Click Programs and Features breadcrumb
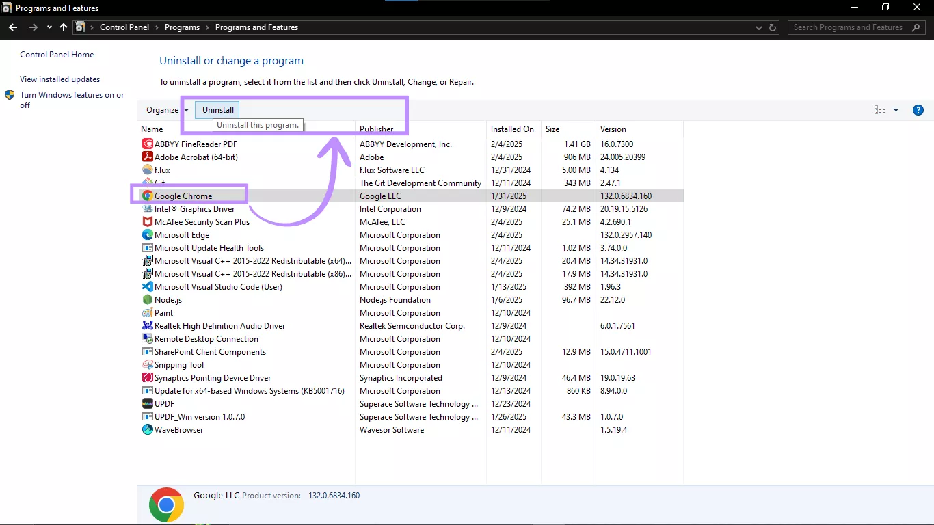934x525 pixels. (256, 27)
